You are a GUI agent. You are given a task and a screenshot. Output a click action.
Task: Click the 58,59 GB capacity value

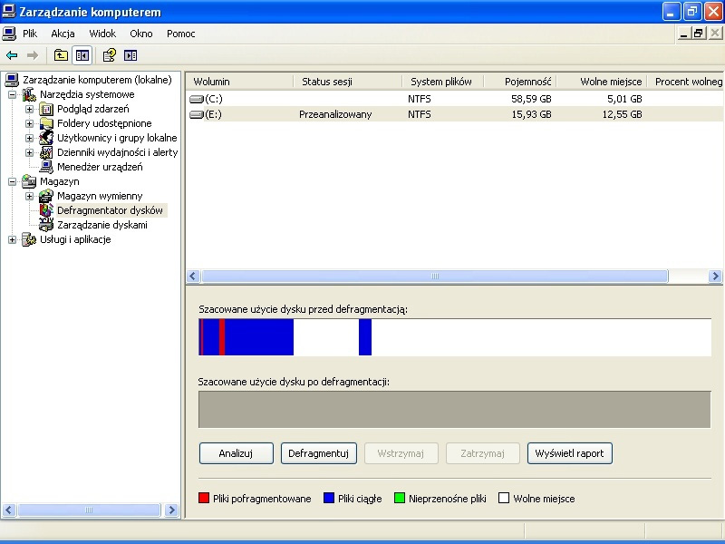[531, 99]
